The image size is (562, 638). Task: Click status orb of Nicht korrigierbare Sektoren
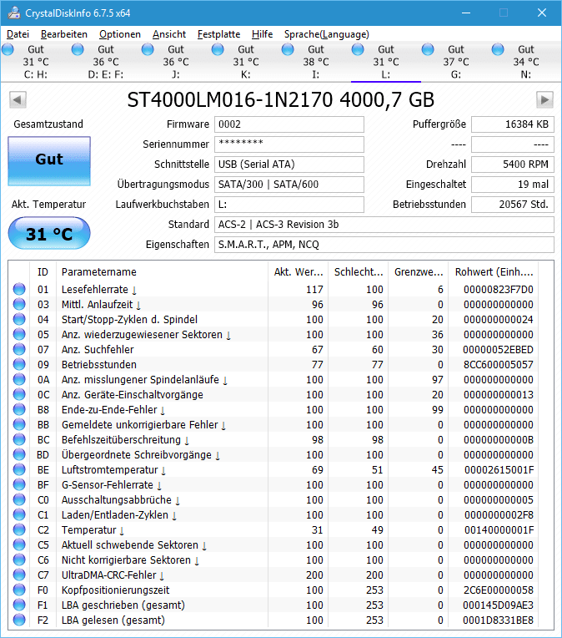pyautogui.click(x=19, y=560)
